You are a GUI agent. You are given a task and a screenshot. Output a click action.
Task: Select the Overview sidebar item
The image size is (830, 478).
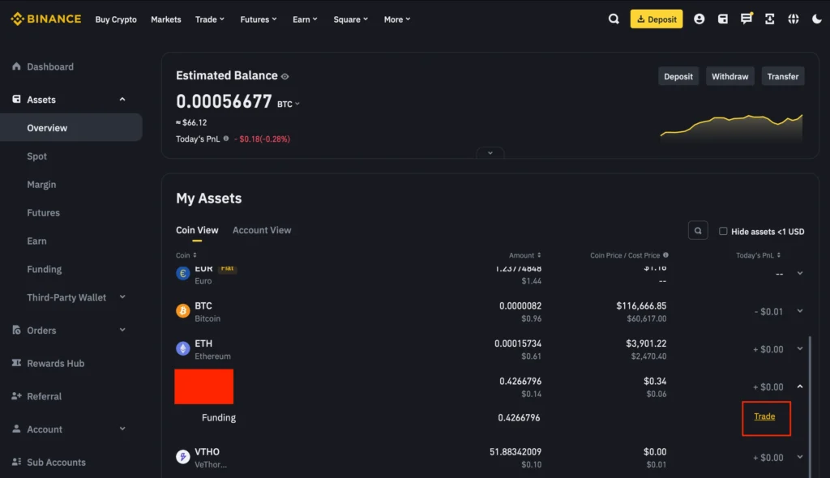tap(71, 127)
